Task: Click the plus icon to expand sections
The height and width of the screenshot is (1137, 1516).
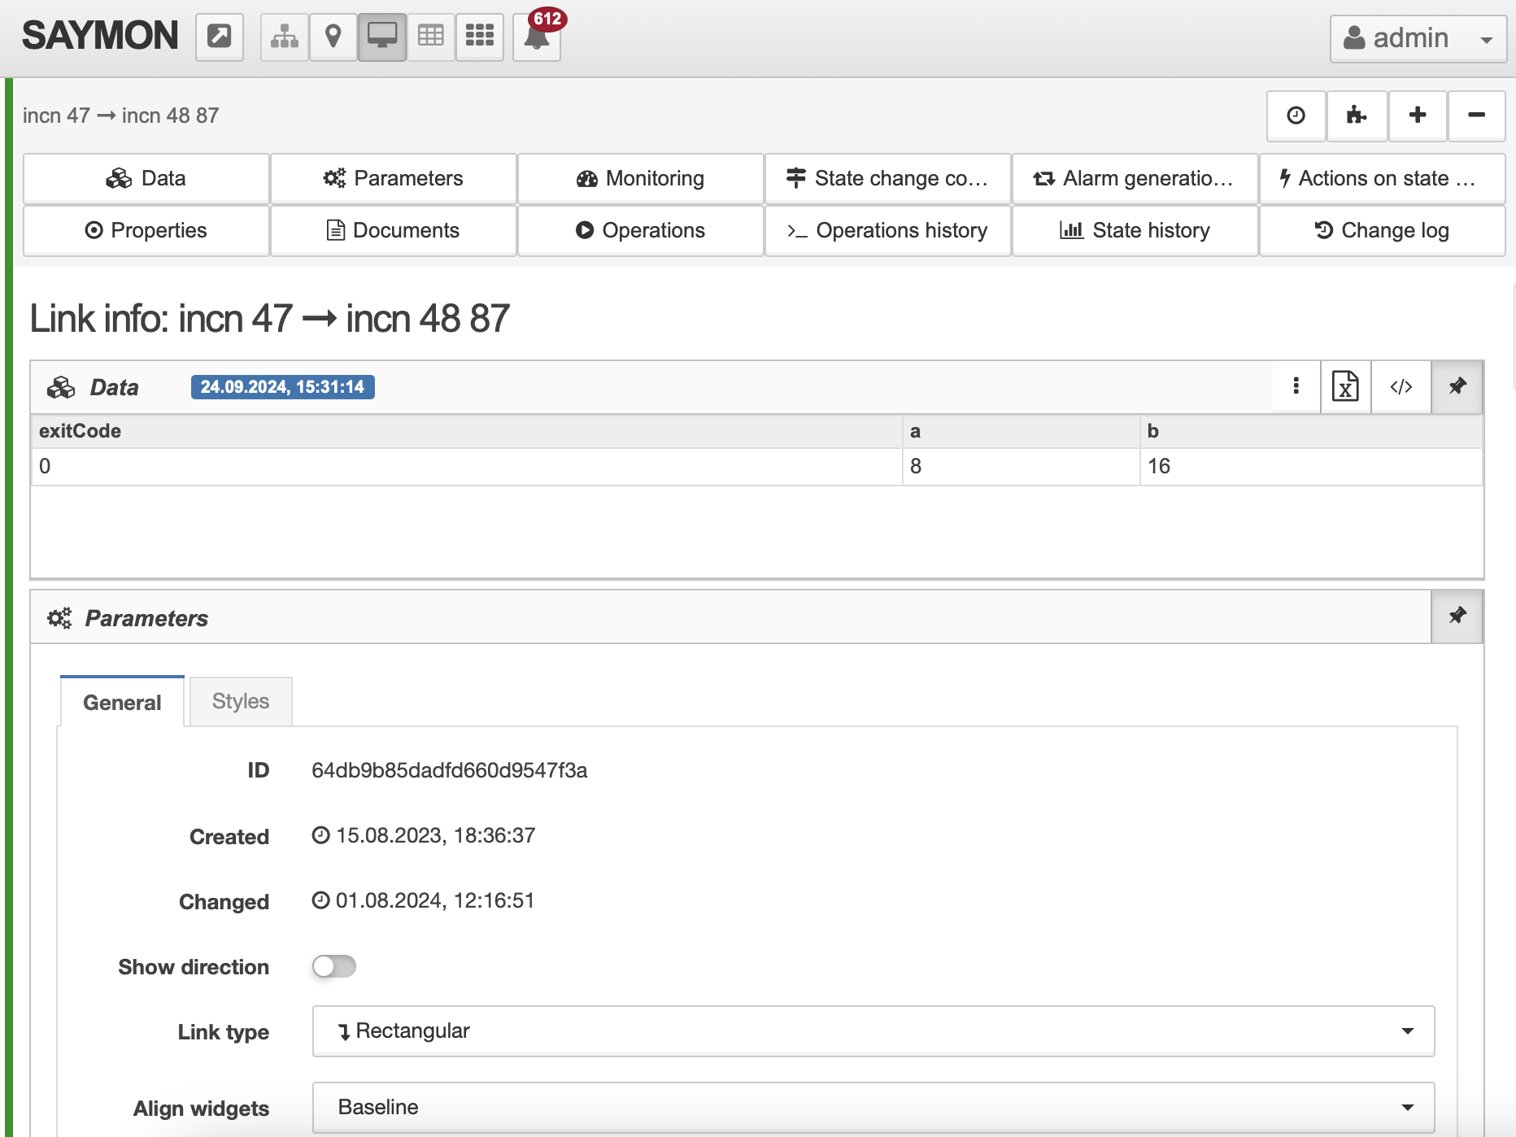Action: point(1418,115)
